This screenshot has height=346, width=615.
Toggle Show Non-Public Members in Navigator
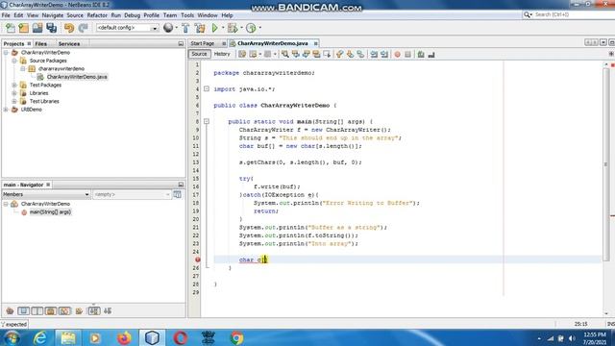pos(51,311)
